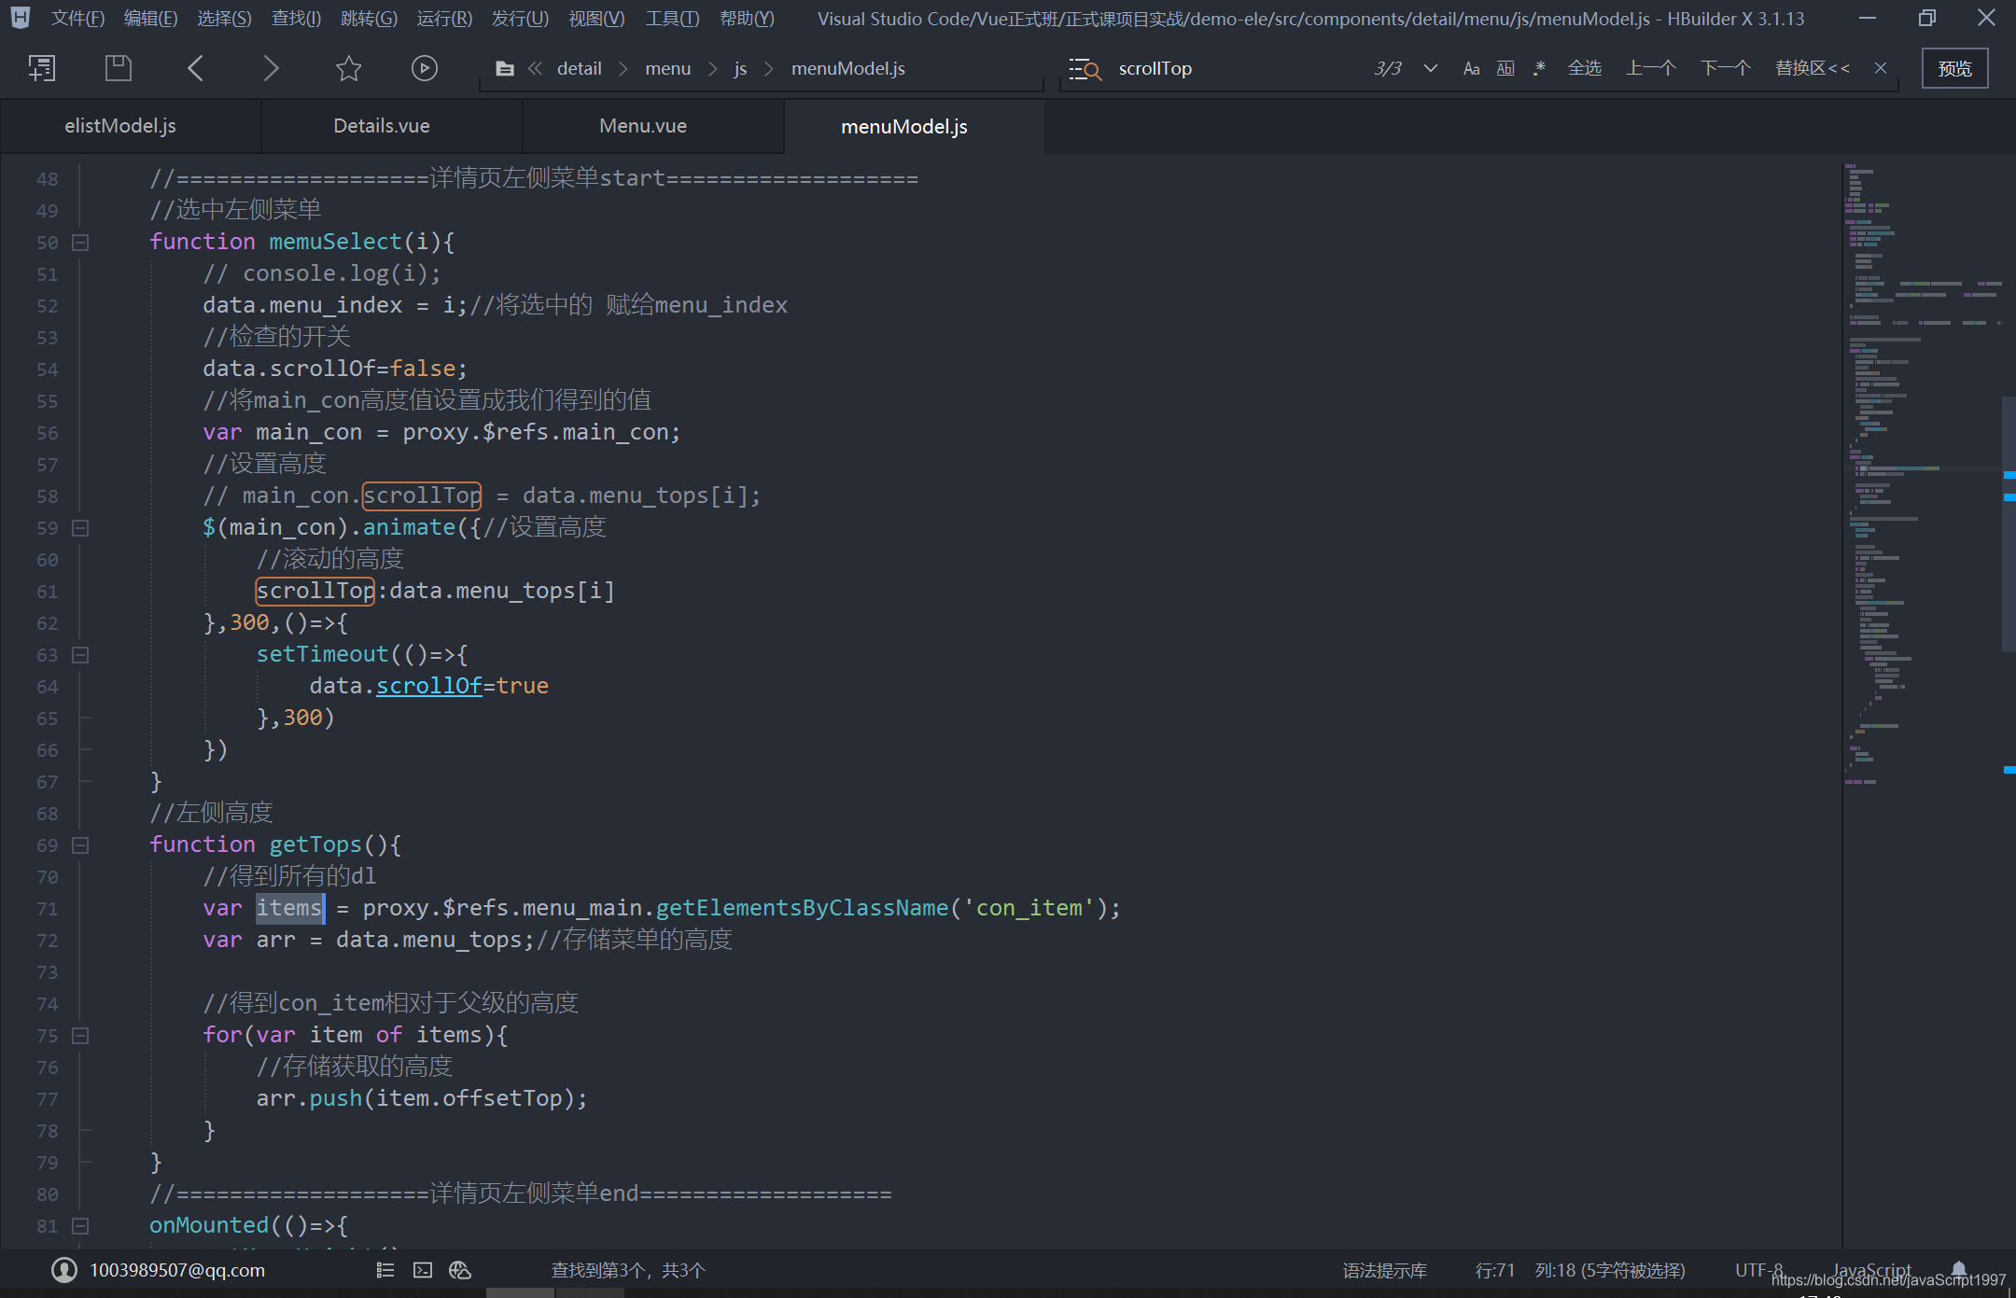Click the js breadcrumb item
The height and width of the screenshot is (1298, 2016).
[740, 69]
